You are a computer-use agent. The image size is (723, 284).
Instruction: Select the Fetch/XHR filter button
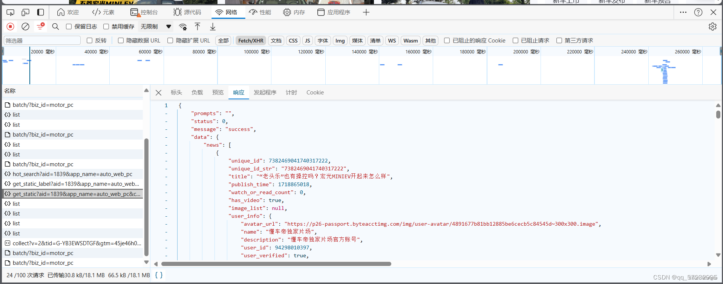251,41
